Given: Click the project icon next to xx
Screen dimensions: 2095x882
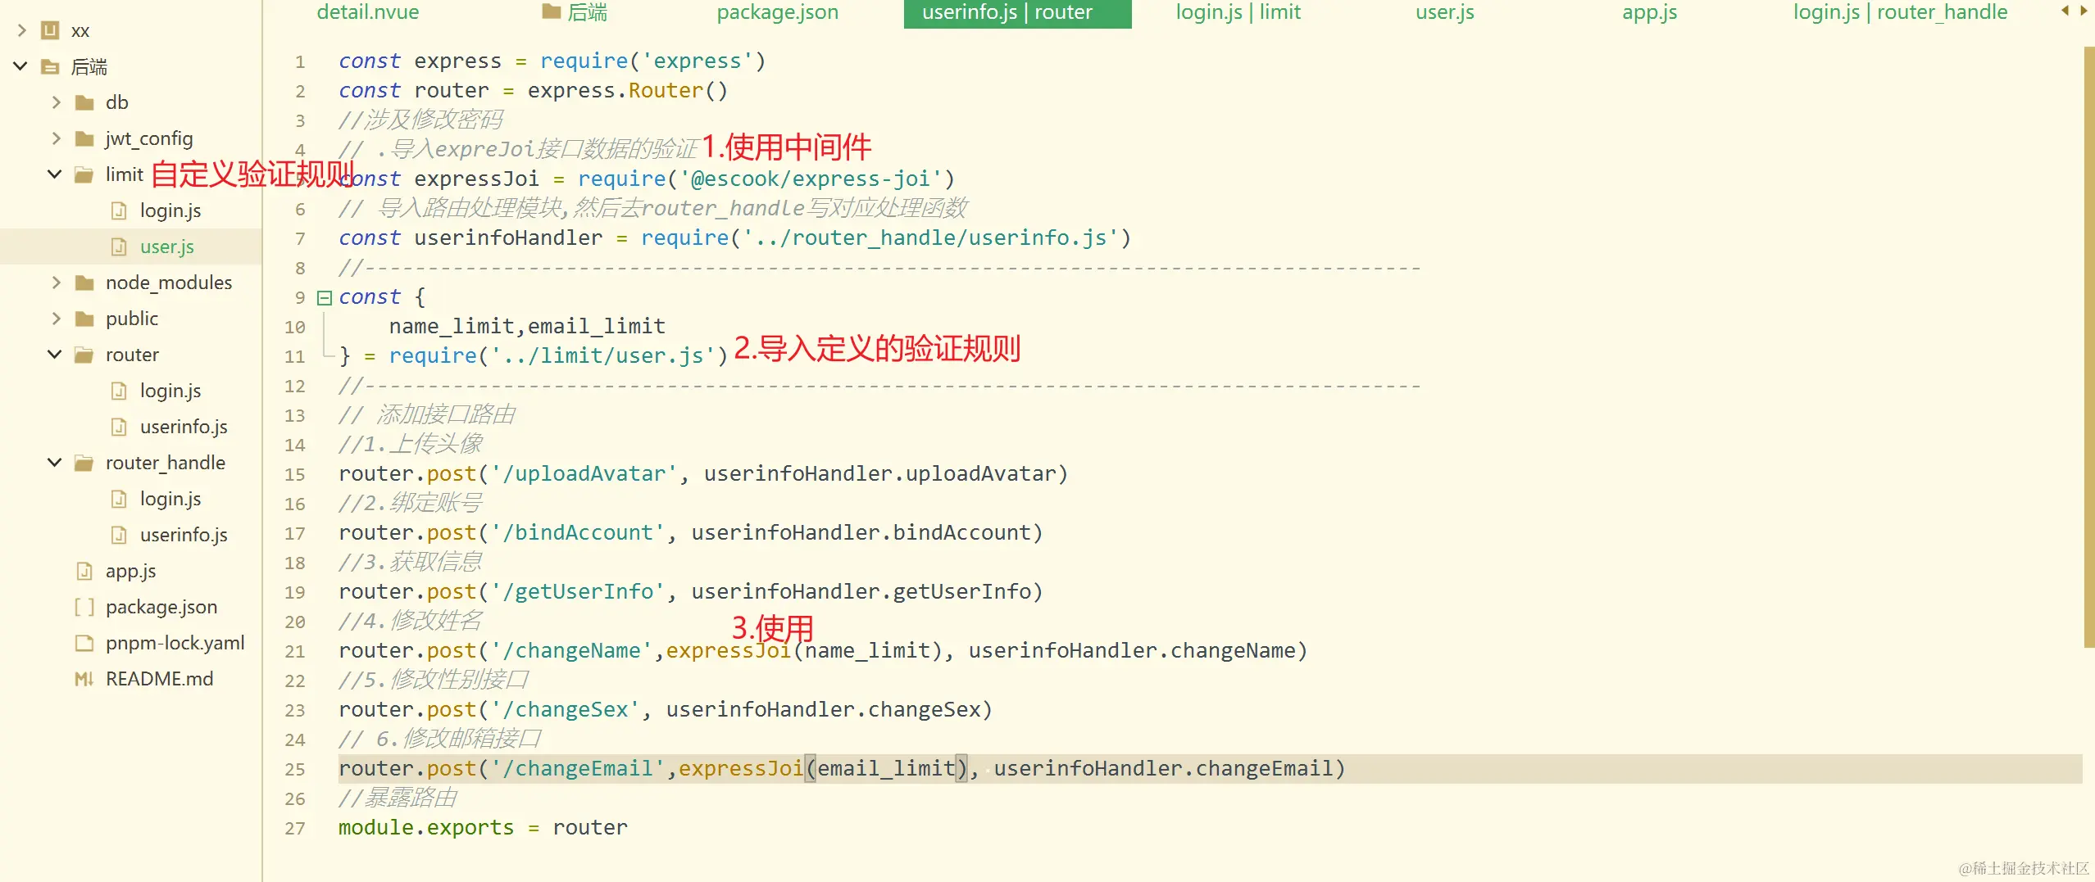Looking at the screenshot, I should (x=49, y=29).
